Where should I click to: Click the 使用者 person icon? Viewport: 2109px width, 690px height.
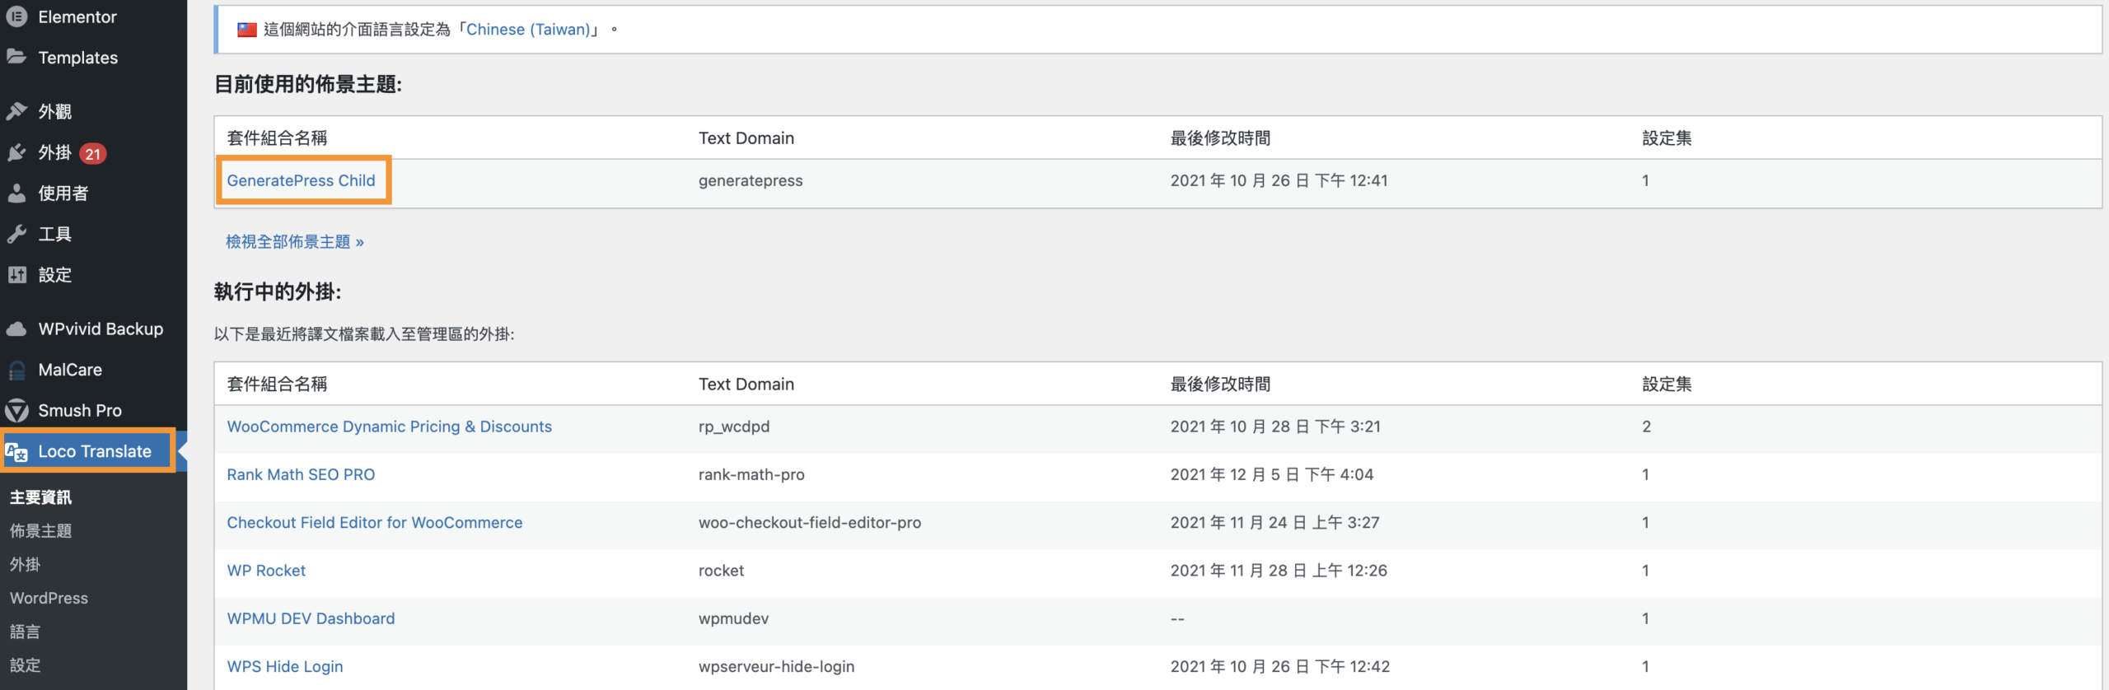16,193
